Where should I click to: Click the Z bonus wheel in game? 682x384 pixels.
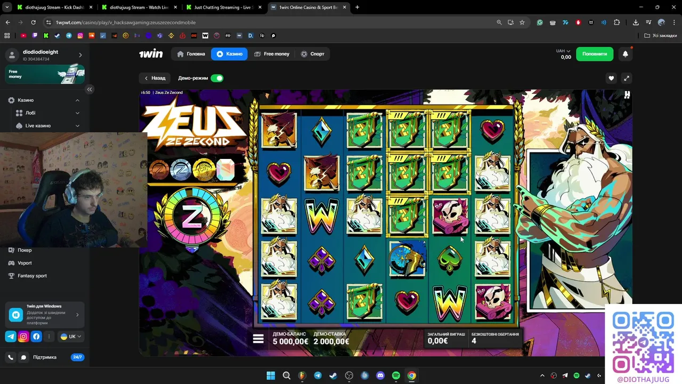192,217
